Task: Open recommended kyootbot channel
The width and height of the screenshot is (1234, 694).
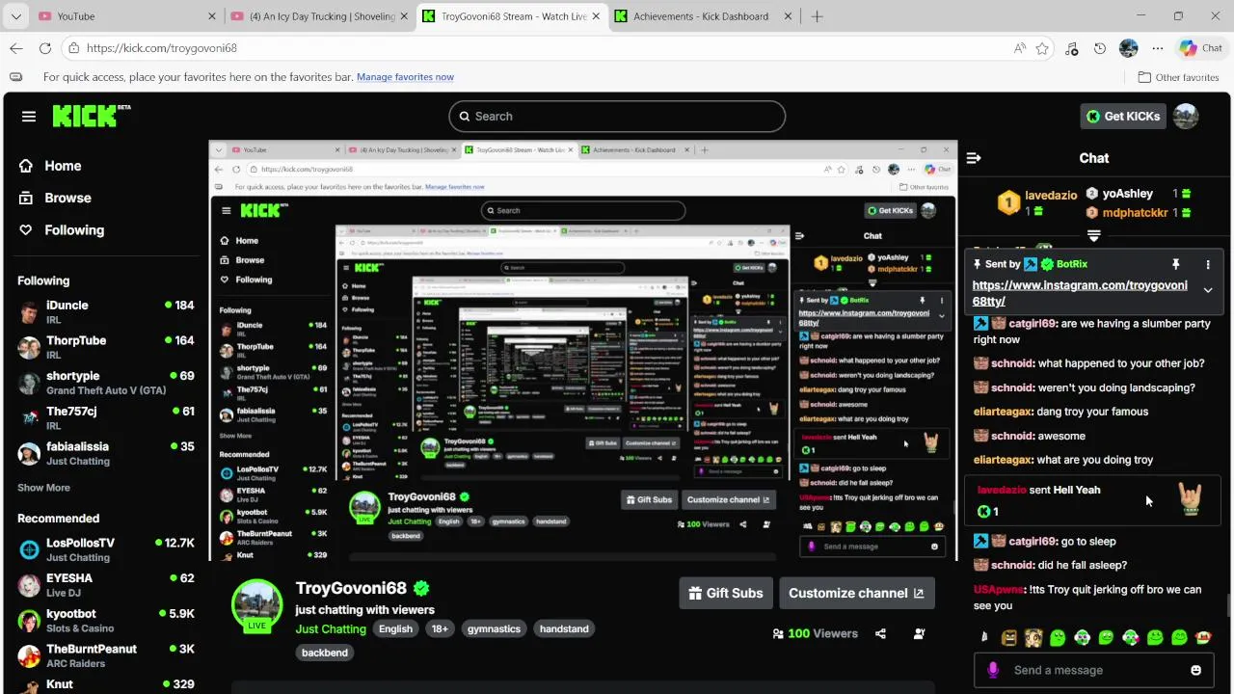Action: click(x=106, y=621)
